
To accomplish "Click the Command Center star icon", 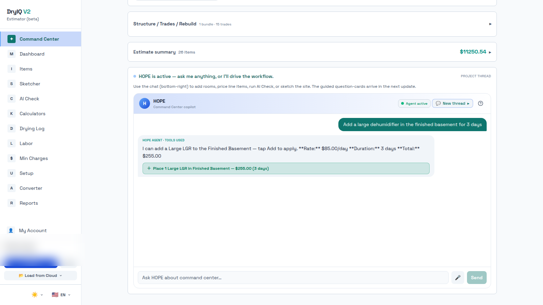I will pyautogui.click(x=12, y=39).
